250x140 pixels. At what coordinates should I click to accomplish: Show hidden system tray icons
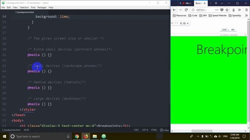tap(198, 136)
